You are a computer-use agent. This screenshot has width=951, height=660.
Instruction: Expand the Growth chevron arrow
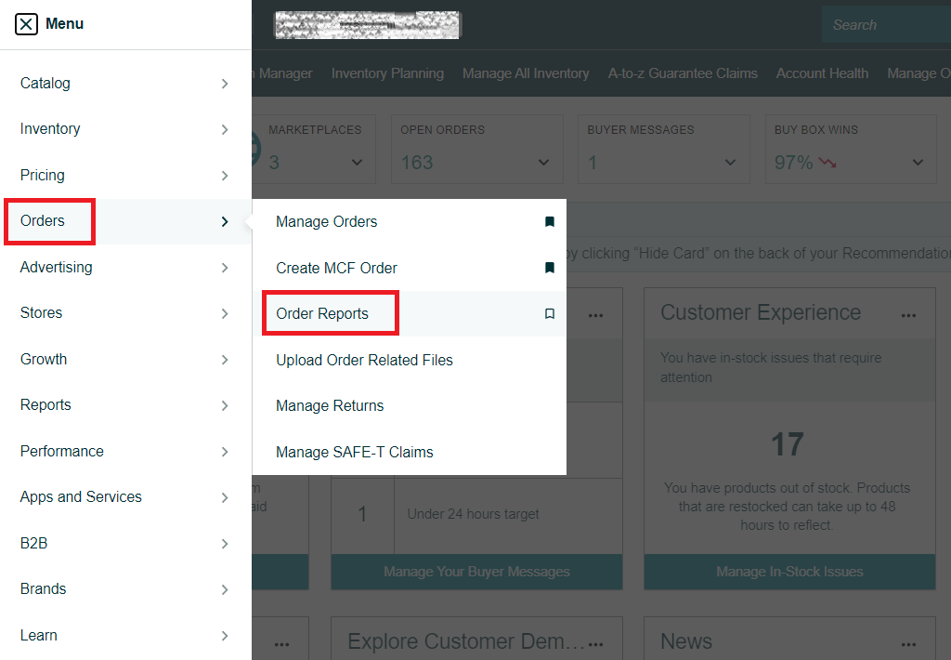(x=225, y=360)
